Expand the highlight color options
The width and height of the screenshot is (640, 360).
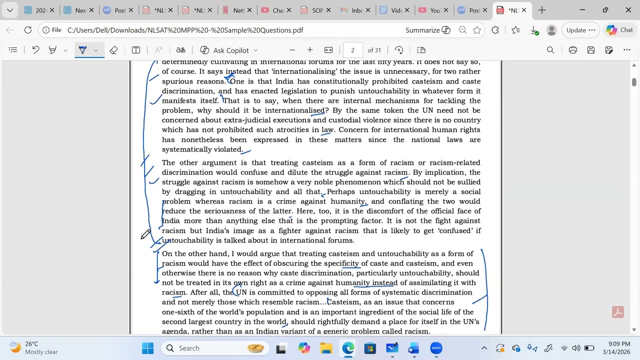coord(65,50)
